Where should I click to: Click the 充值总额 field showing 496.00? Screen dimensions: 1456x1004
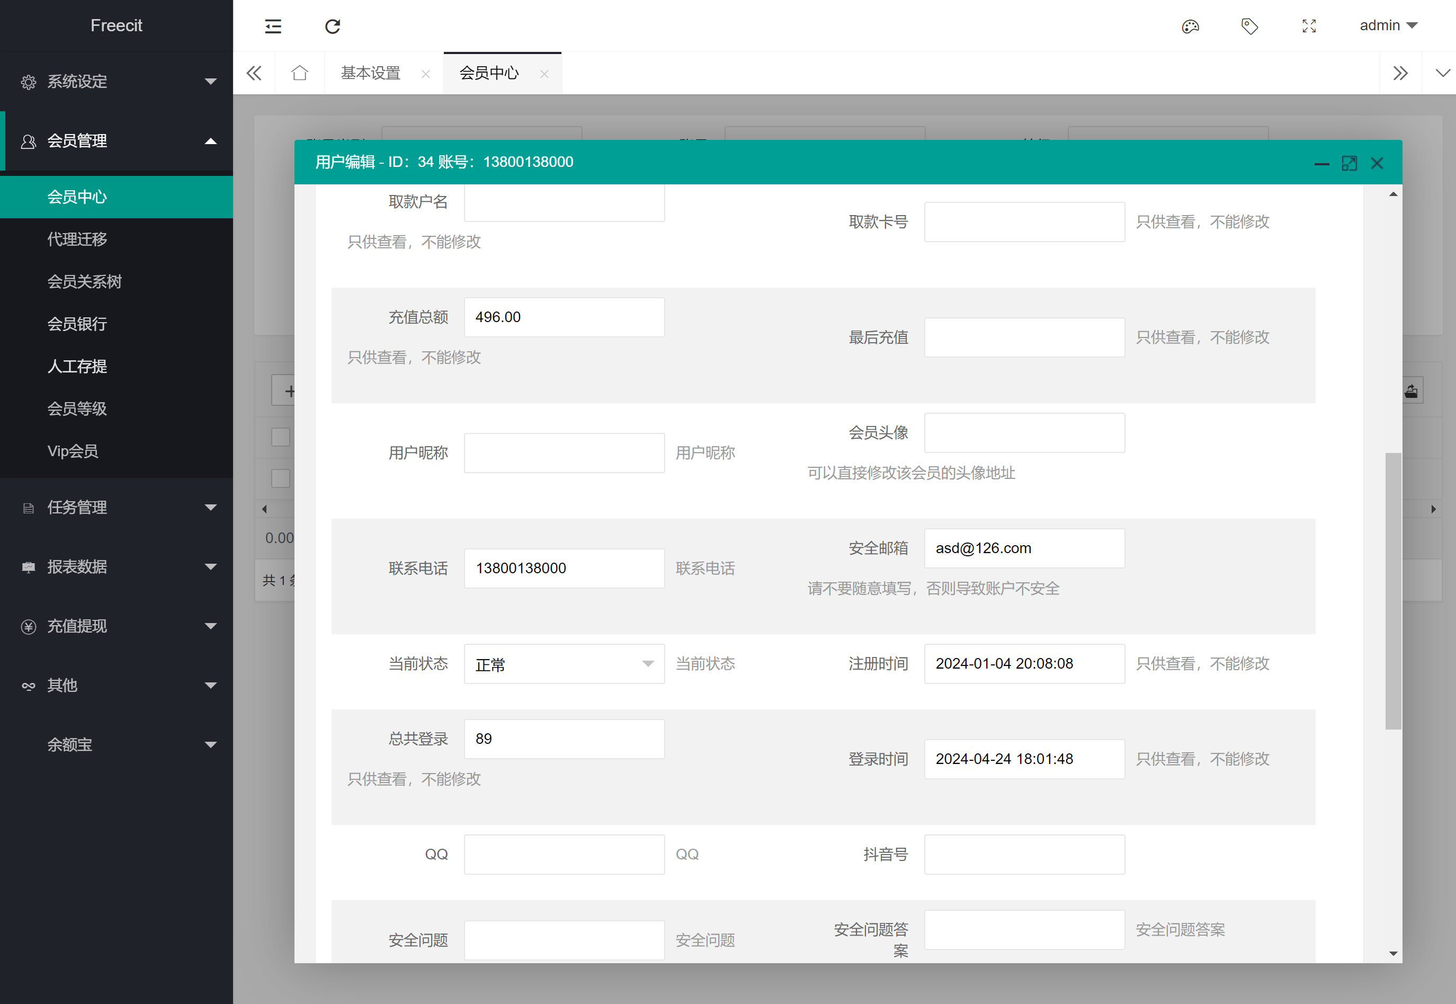564,317
